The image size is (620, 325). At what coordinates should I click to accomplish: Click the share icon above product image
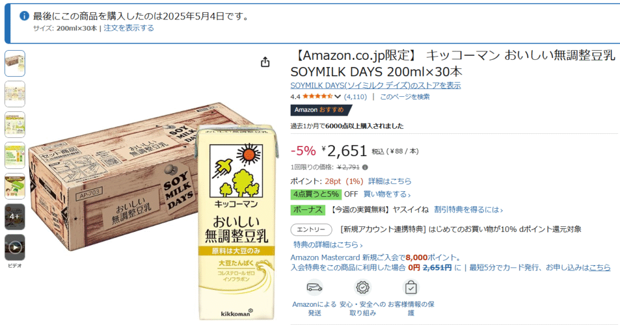pos(265,62)
